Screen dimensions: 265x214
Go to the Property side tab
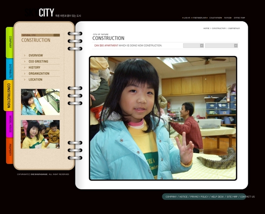[x=10, y=151]
